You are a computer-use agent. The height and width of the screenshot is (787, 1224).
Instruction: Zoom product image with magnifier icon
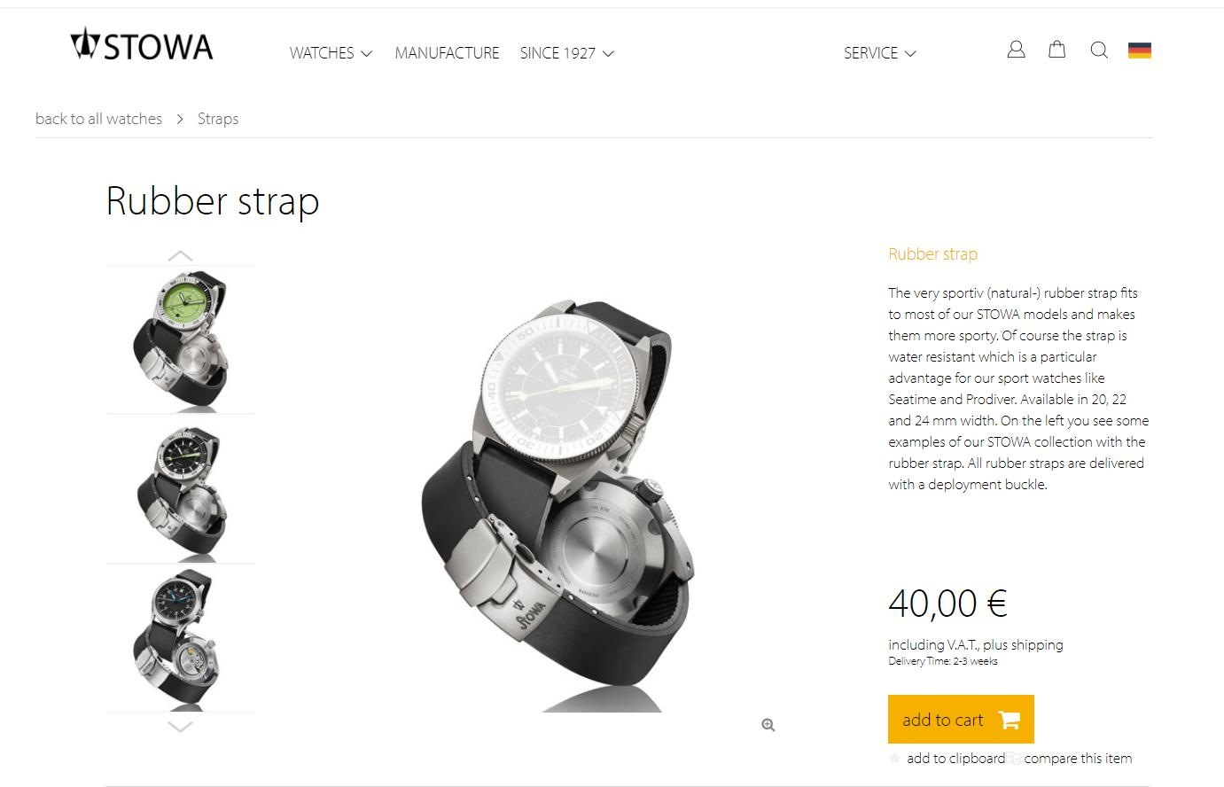coord(768,725)
